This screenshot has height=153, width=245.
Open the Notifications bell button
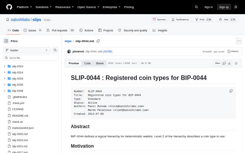[x=180, y=20]
